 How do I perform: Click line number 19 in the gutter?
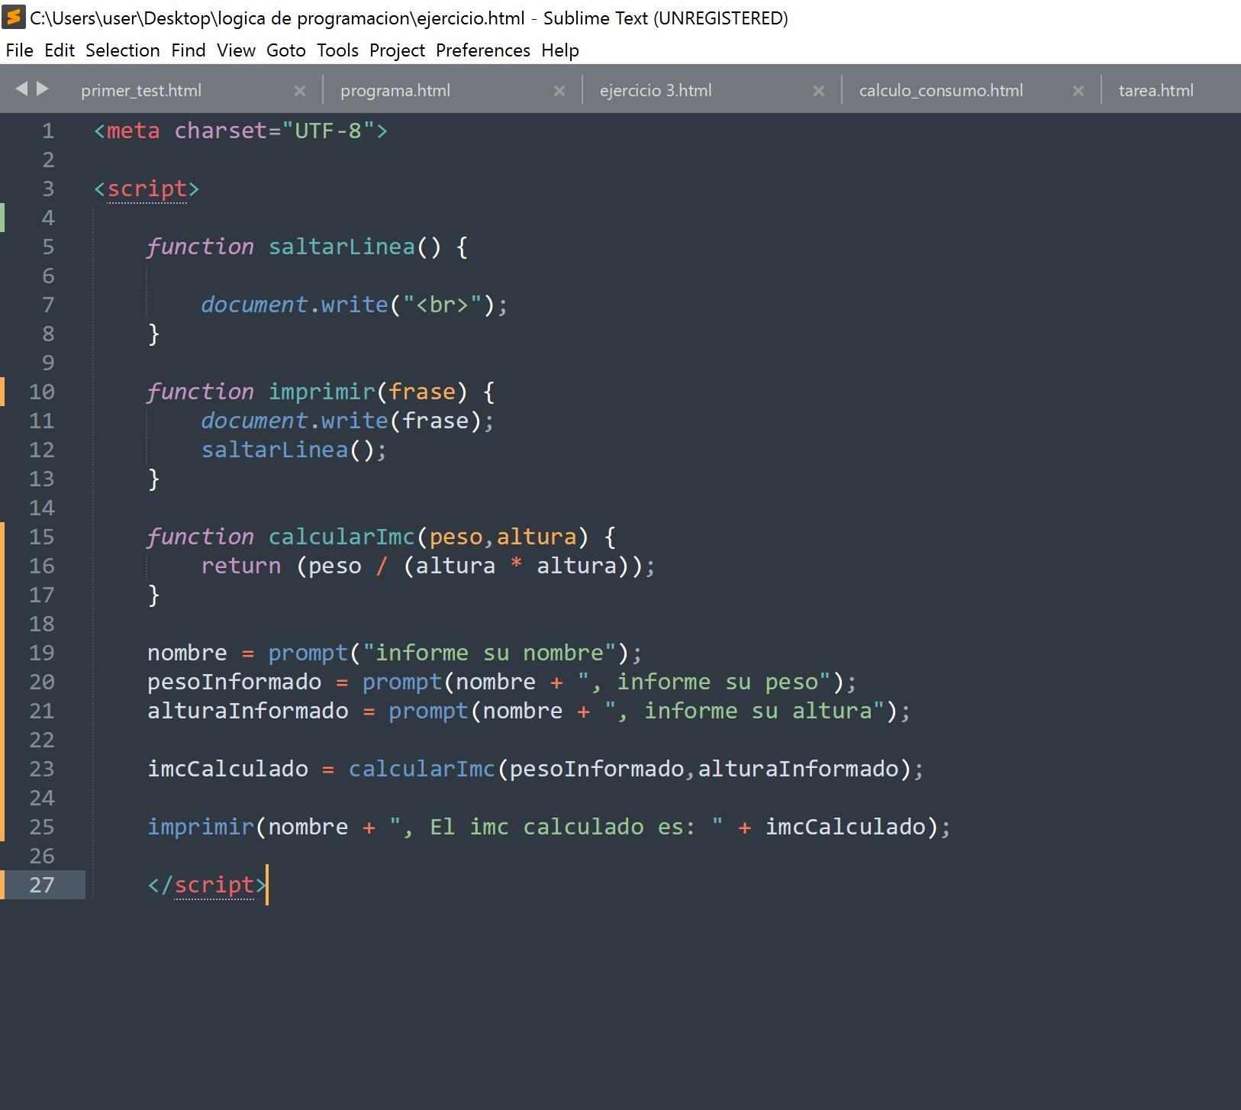coord(42,653)
